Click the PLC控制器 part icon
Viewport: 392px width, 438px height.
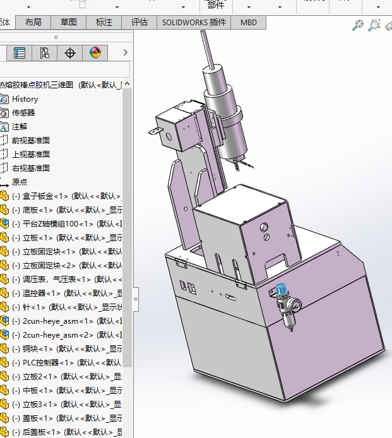[4, 362]
